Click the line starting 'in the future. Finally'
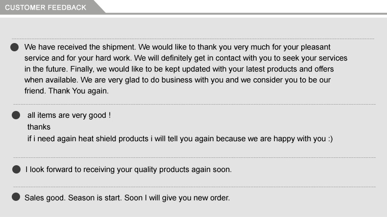This screenshot has width=387, height=217. click(179, 69)
